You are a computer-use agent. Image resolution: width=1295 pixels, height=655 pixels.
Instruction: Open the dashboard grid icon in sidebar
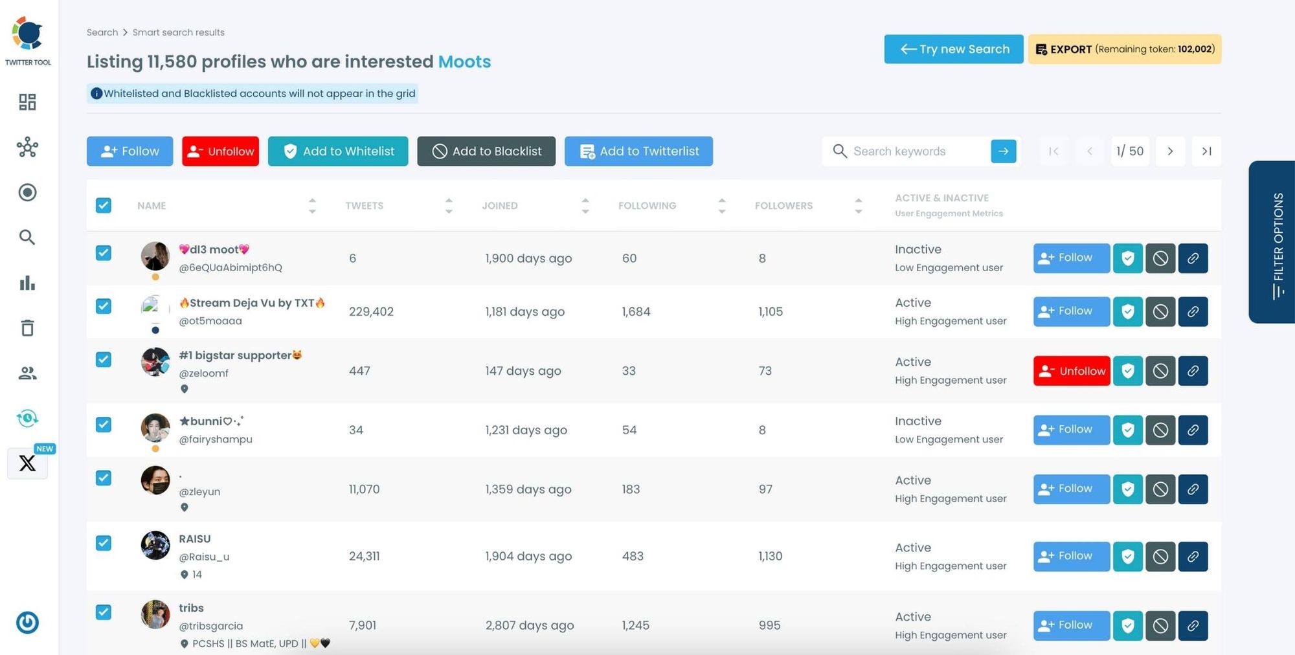pos(27,102)
